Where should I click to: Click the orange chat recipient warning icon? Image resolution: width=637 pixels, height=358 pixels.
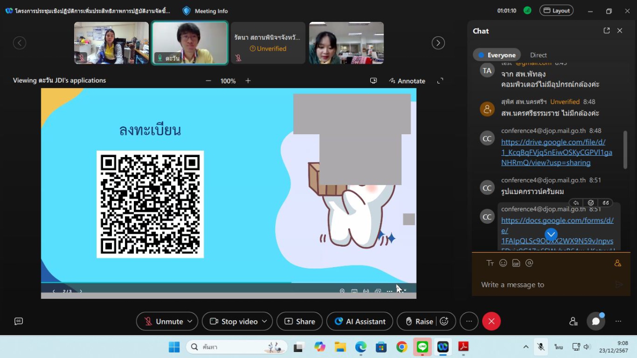[618, 263]
